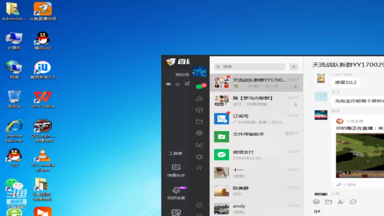
Task: Launch WPS Office from desktop
Action: tap(43, 99)
